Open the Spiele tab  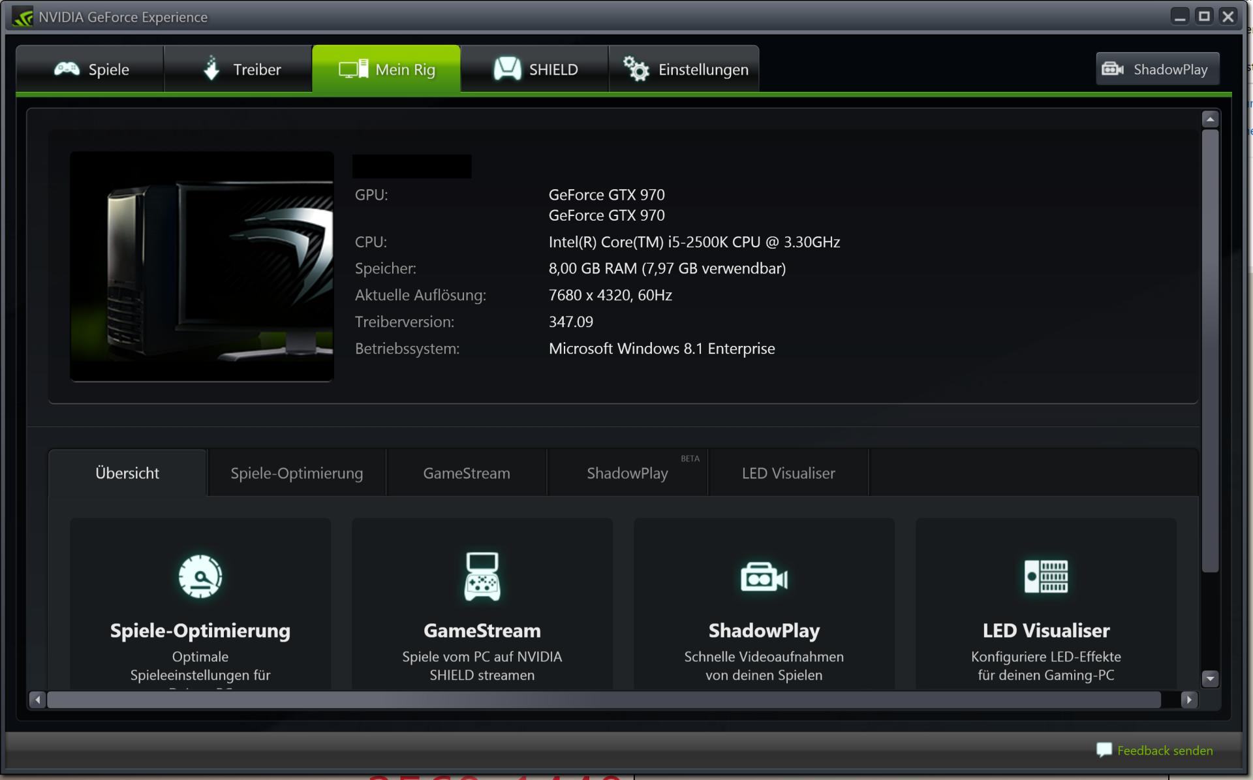tap(90, 69)
